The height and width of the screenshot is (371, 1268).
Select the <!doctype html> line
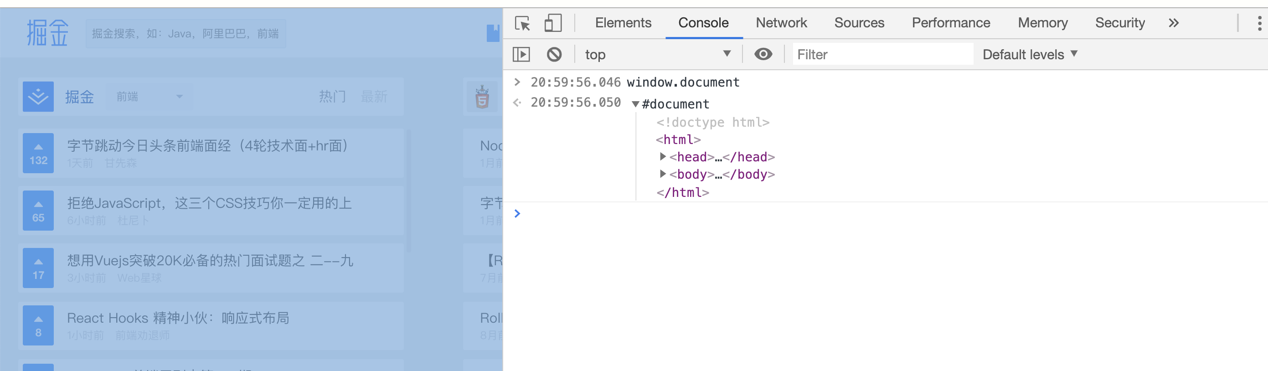[x=712, y=122]
